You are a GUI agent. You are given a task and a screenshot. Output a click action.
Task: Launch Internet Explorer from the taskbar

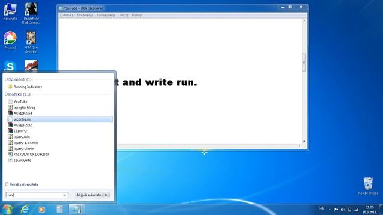(25, 210)
